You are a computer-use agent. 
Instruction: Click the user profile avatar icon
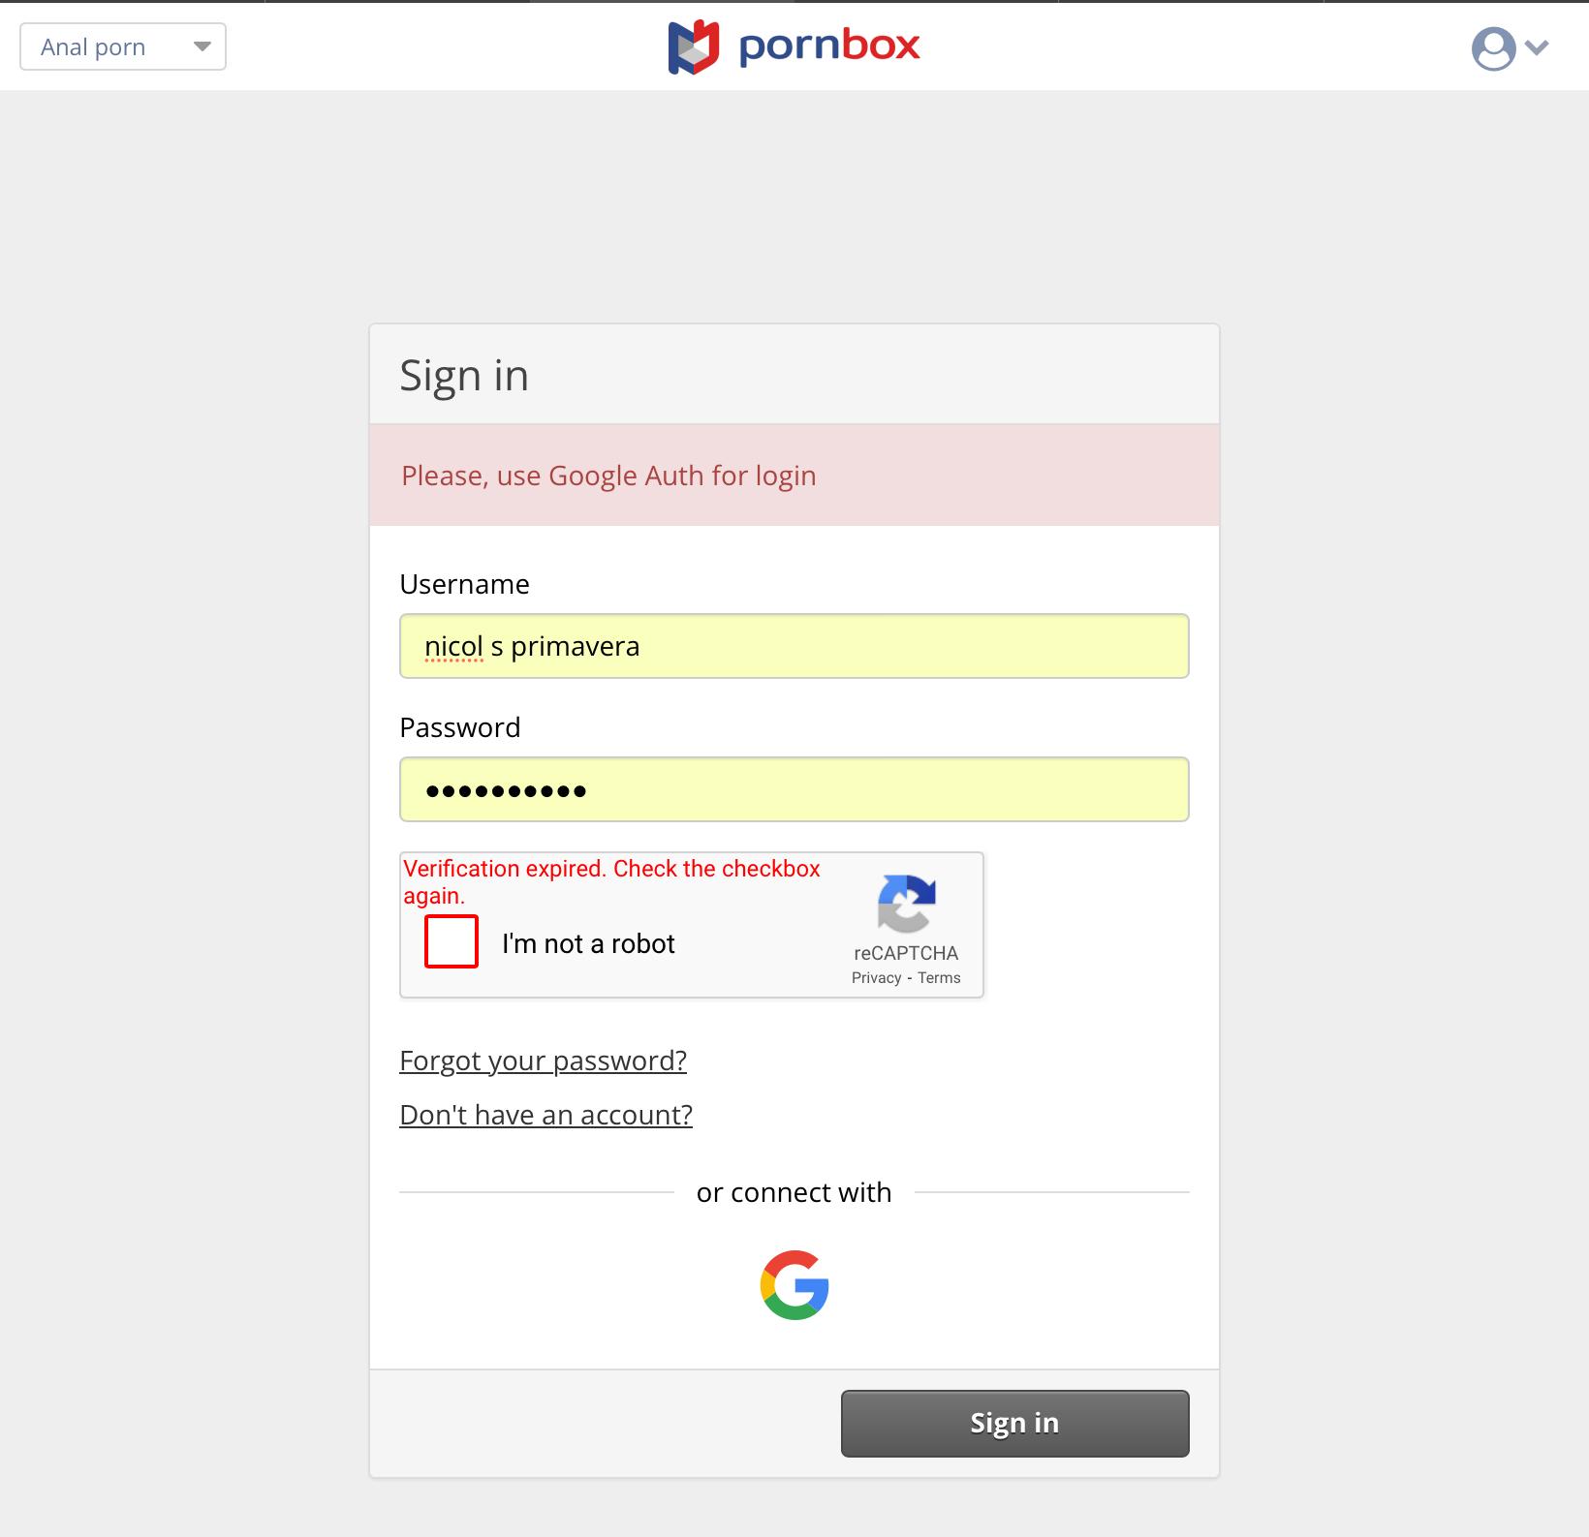pyautogui.click(x=1493, y=48)
